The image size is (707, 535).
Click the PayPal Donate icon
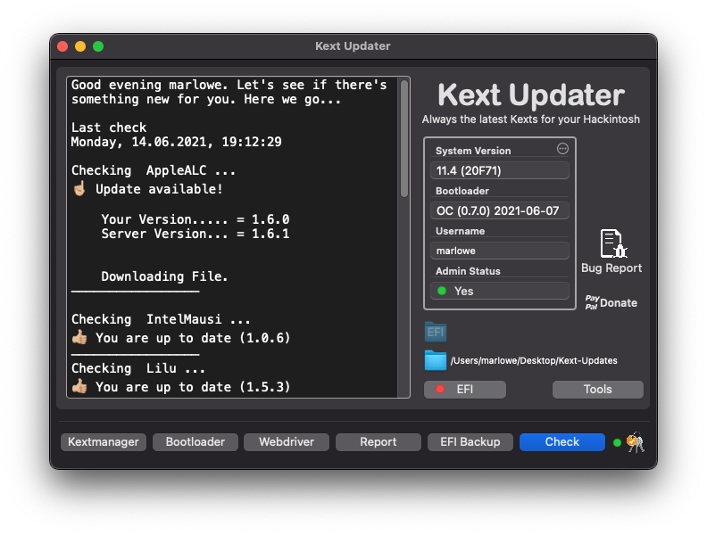[x=592, y=302]
